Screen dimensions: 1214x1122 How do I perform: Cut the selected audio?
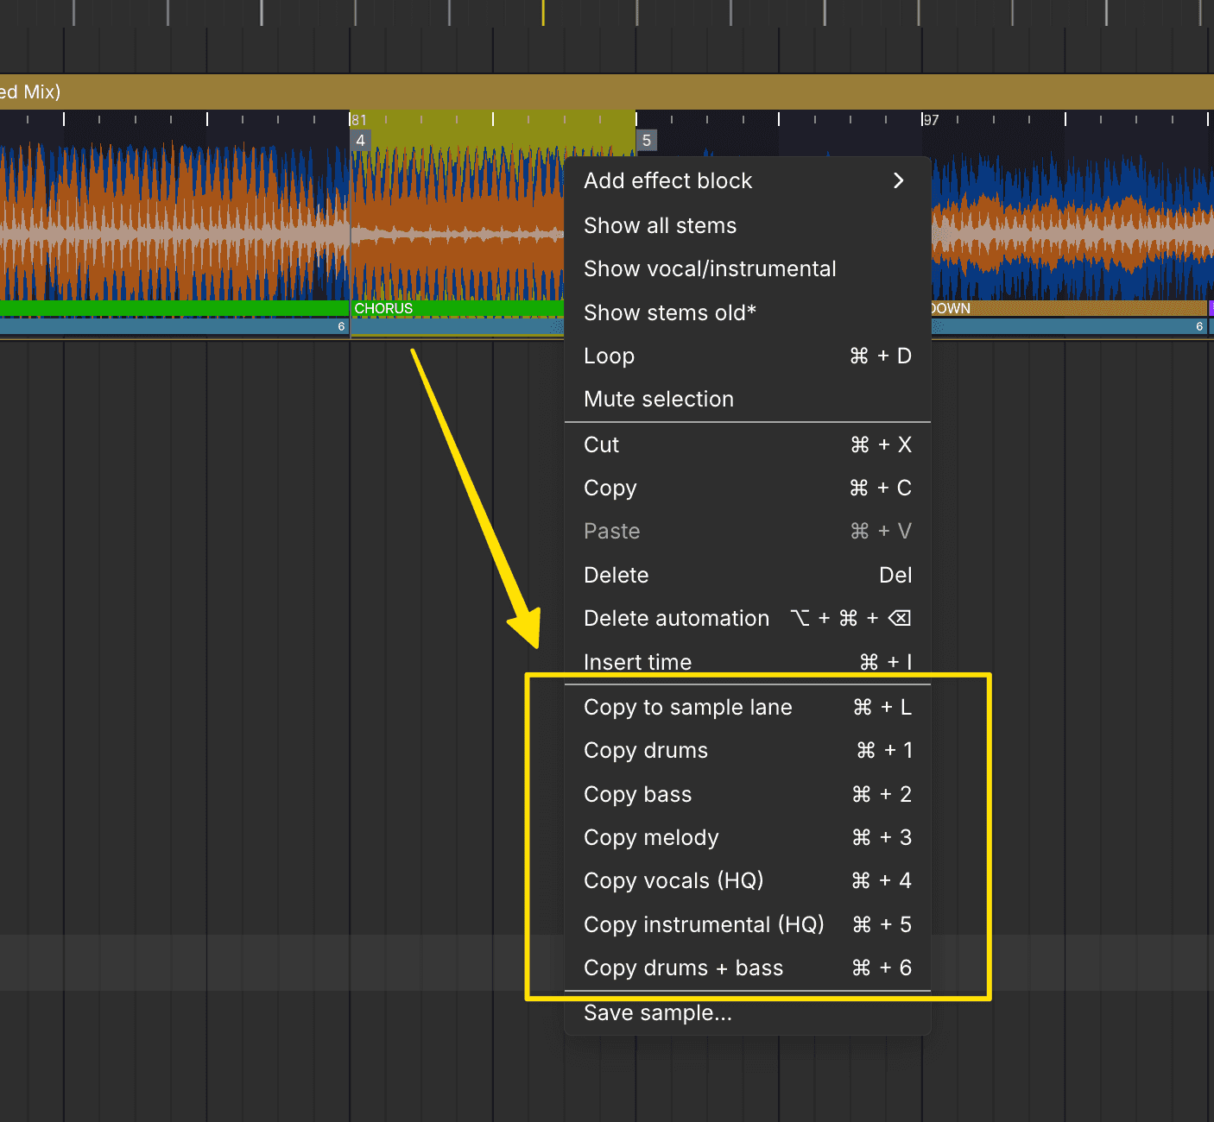[x=602, y=444]
